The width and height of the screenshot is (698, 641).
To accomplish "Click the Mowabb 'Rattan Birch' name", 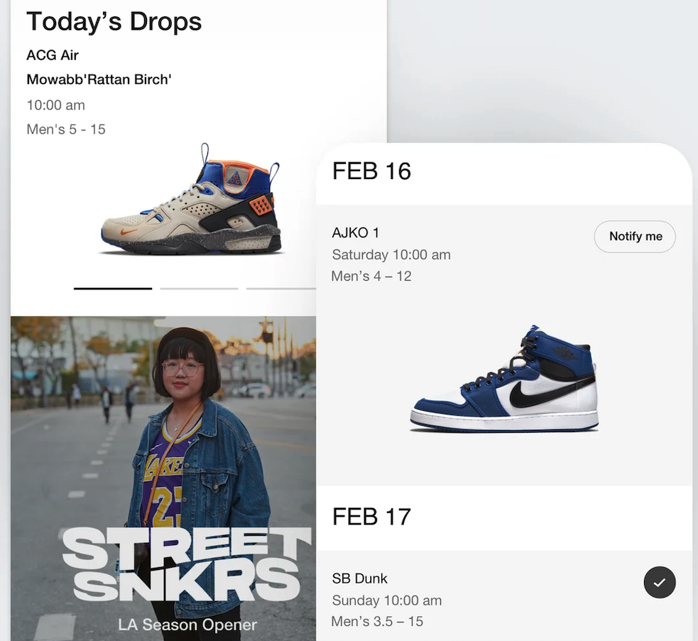I will [99, 80].
